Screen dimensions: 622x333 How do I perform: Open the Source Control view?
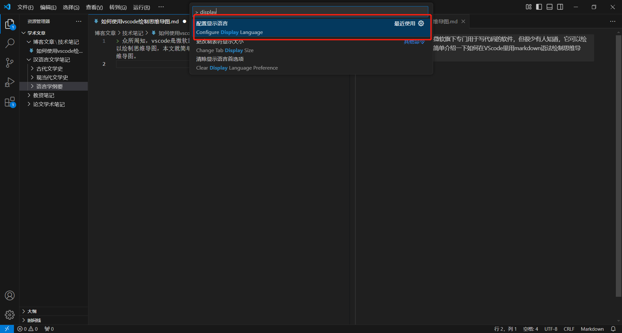(x=10, y=62)
